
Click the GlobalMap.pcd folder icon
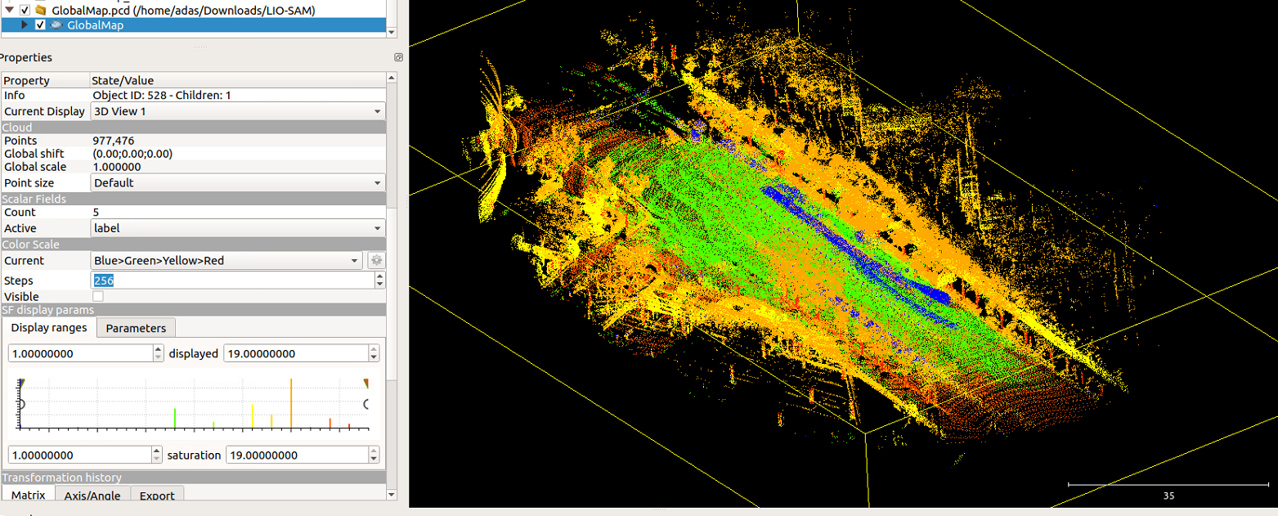coord(40,10)
